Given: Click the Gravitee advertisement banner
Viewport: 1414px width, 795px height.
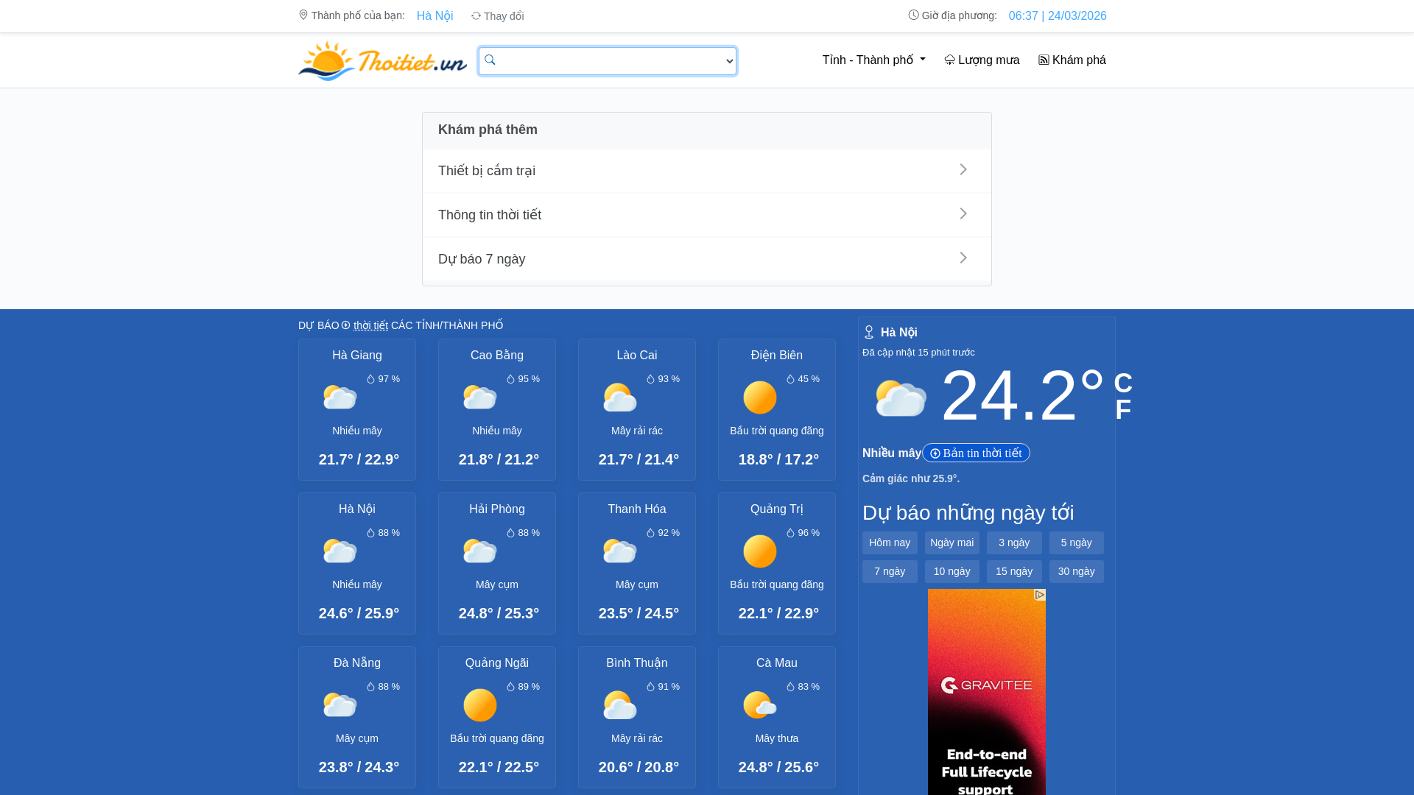Looking at the screenshot, I should 986,692.
